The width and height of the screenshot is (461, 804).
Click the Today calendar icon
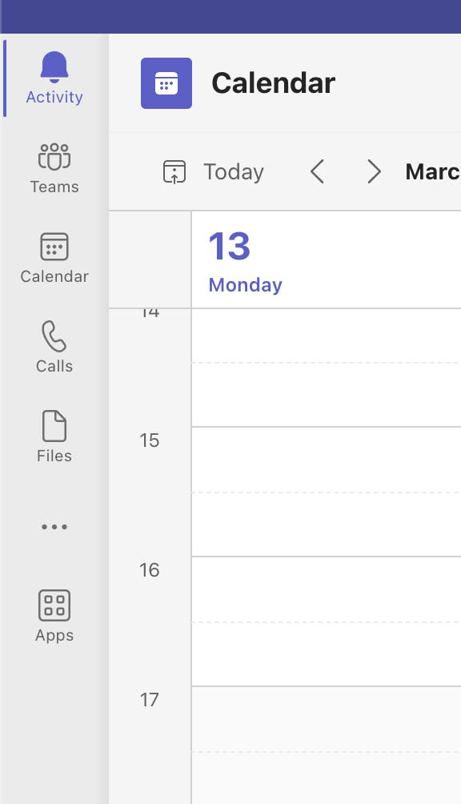point(174,171)
